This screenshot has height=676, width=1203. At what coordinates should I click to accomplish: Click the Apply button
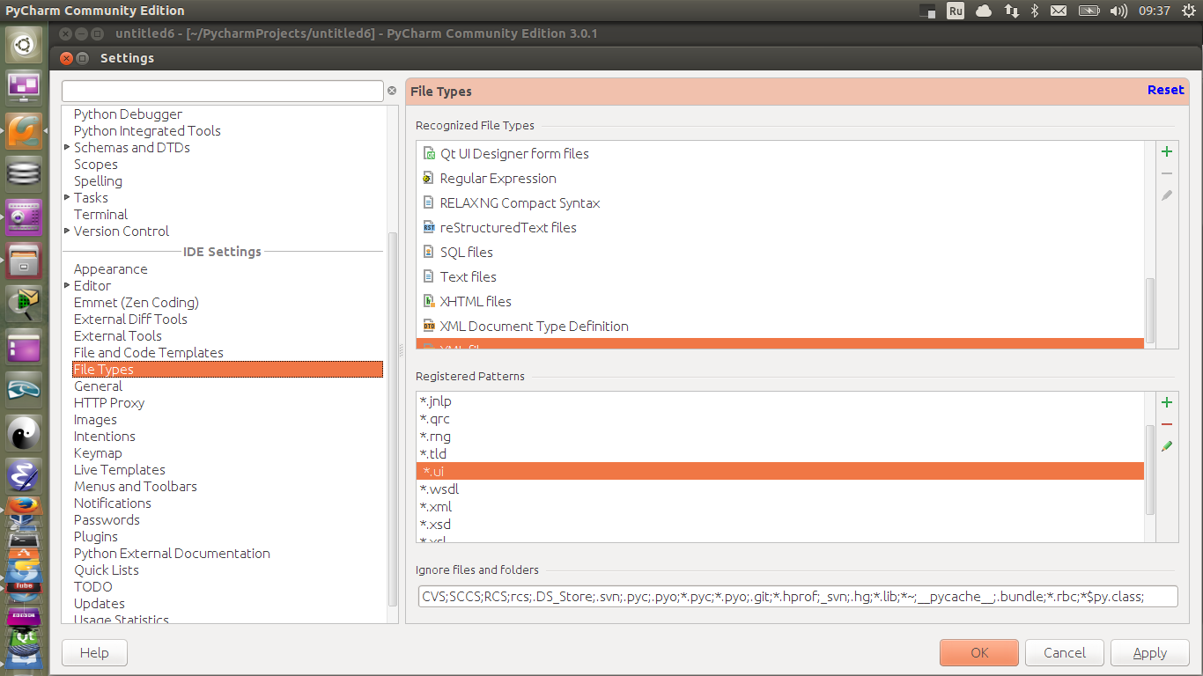[1149, 653]
